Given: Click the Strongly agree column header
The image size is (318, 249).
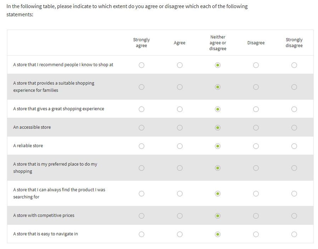Looking at the screenshot, I should (141, 43).
